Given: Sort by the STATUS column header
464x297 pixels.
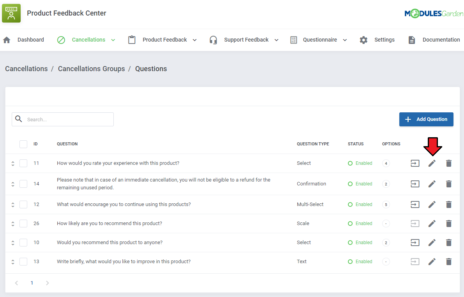Looking at the screenshot, I should click(x=356, y=144).
